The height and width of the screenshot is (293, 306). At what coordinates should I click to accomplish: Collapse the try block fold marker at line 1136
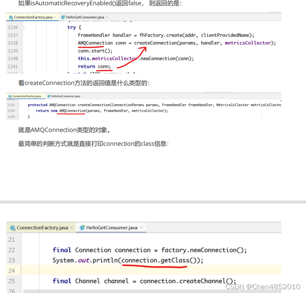click(x=22, y=28)
